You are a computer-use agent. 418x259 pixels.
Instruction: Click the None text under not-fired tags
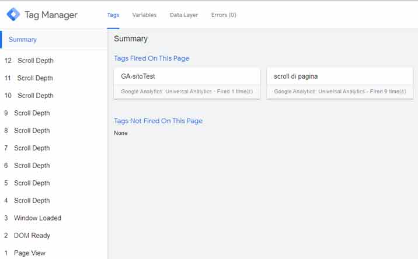tap(121, 133)
